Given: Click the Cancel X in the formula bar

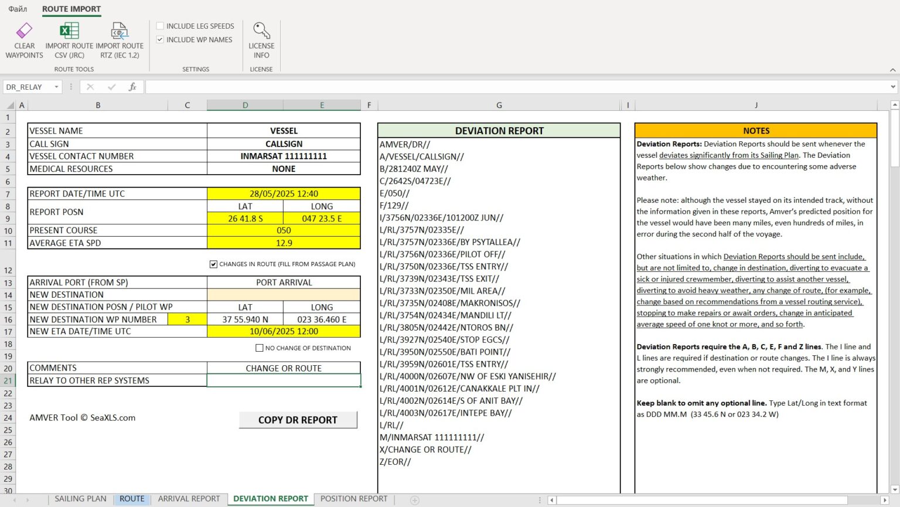Looking at the screenshot, I should point(90,86).
